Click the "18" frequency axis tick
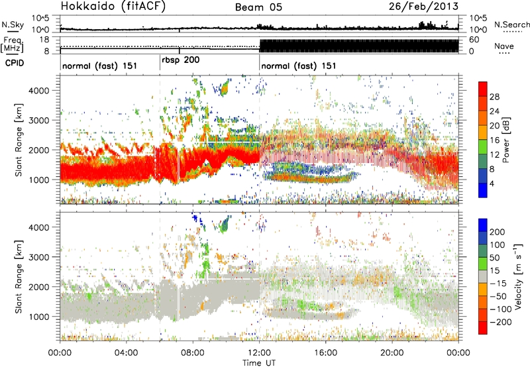This screenshot has width=530, height=367. 44,40
